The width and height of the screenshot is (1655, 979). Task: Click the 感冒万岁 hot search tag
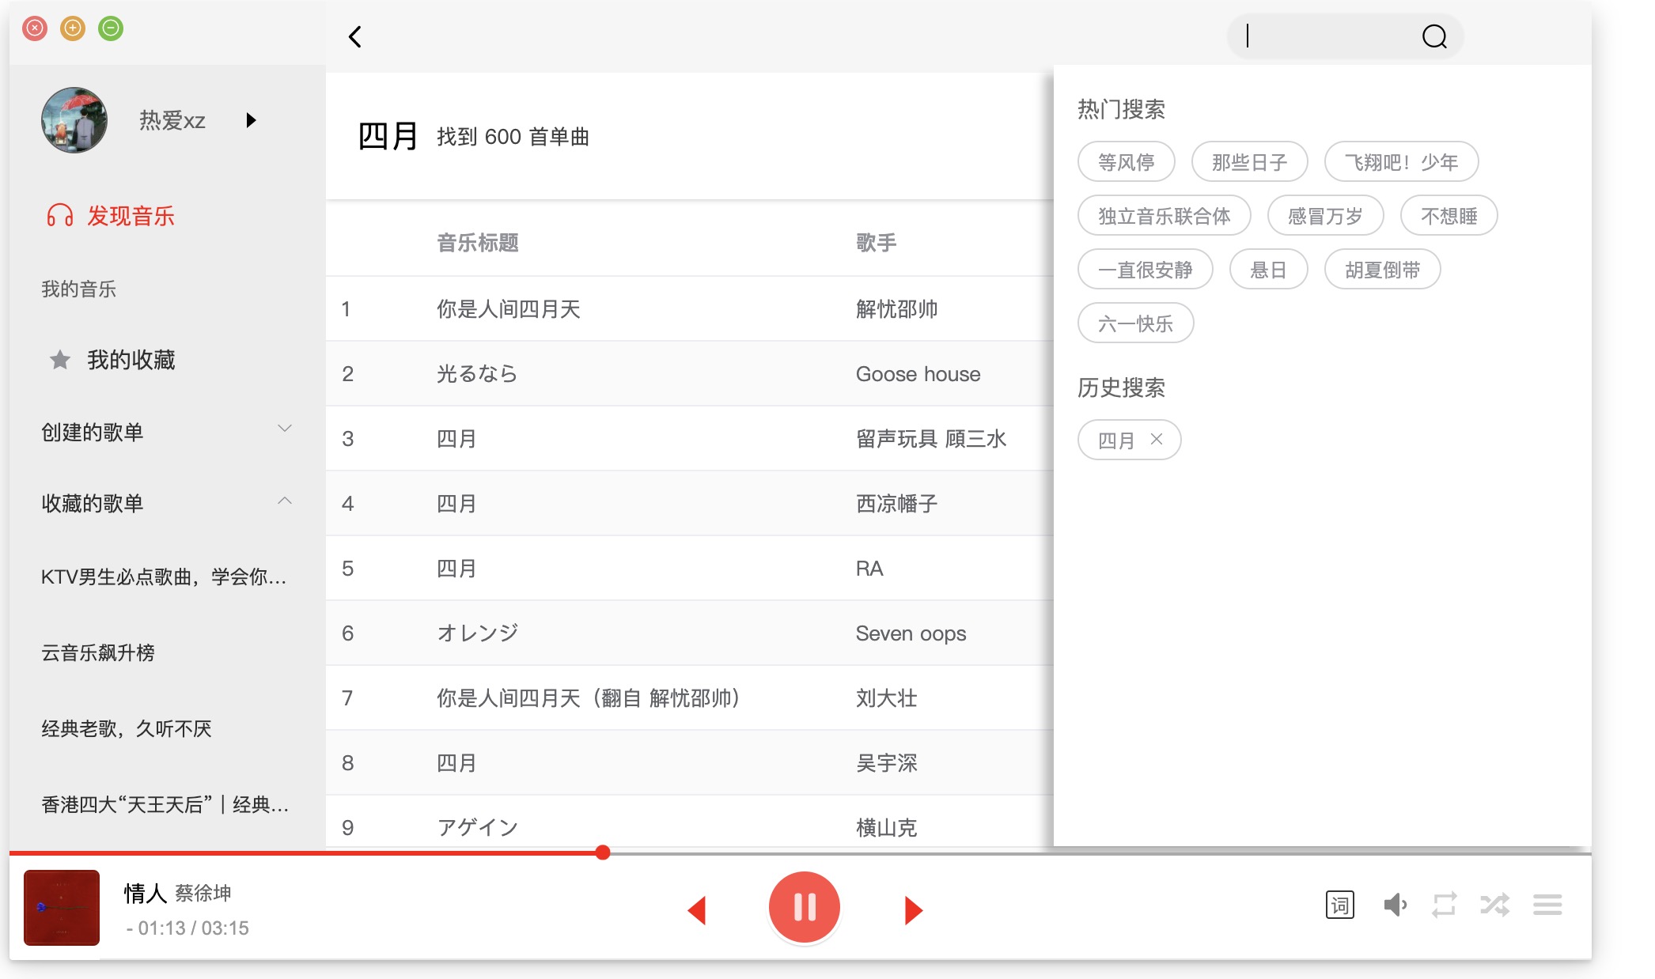click(1325, 216)
